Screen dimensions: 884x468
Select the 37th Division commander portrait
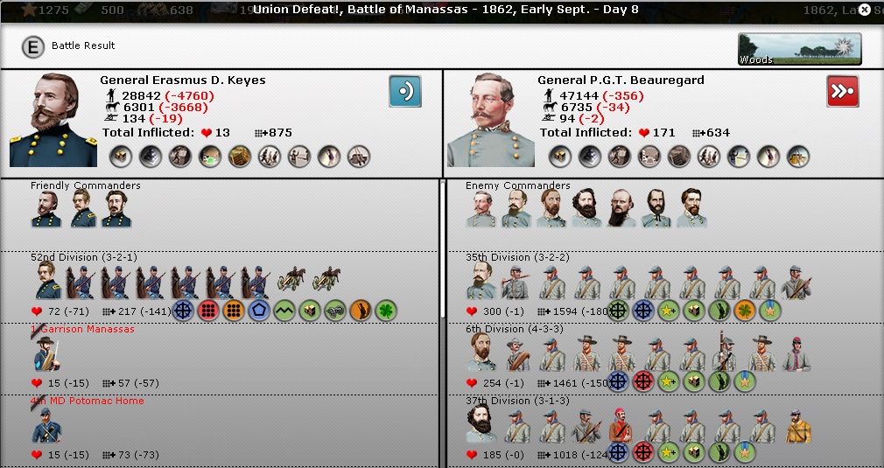(481, 423)
